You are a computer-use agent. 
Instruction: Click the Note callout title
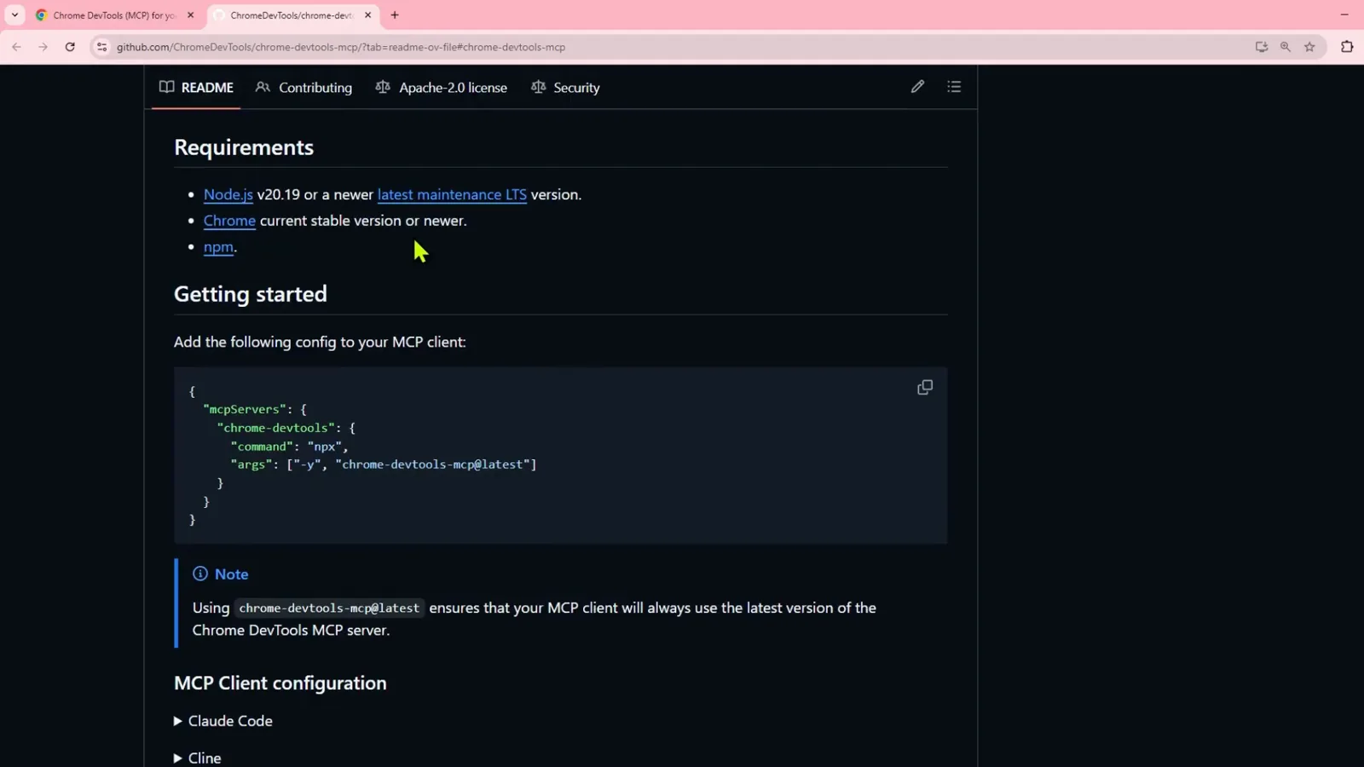pos(221,574)
